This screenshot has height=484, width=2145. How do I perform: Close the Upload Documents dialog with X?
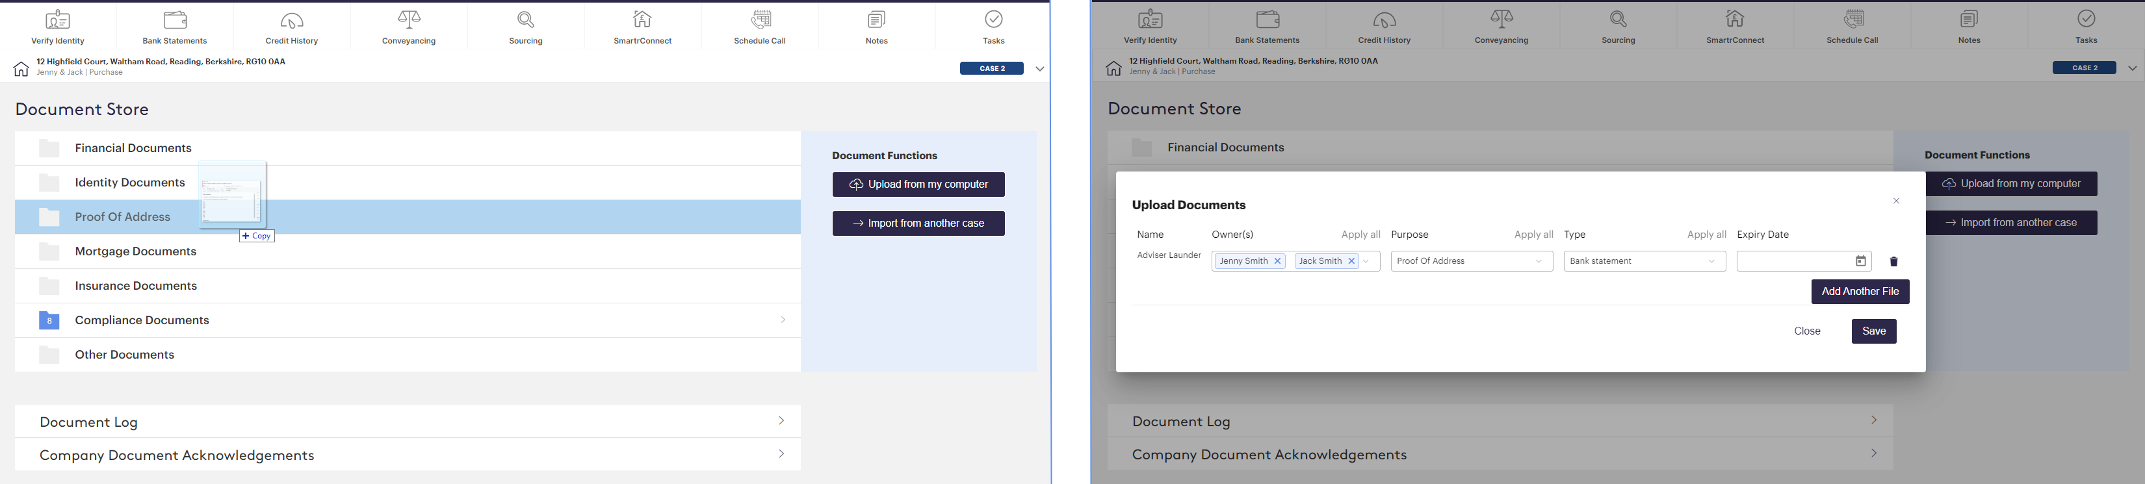1896,201
